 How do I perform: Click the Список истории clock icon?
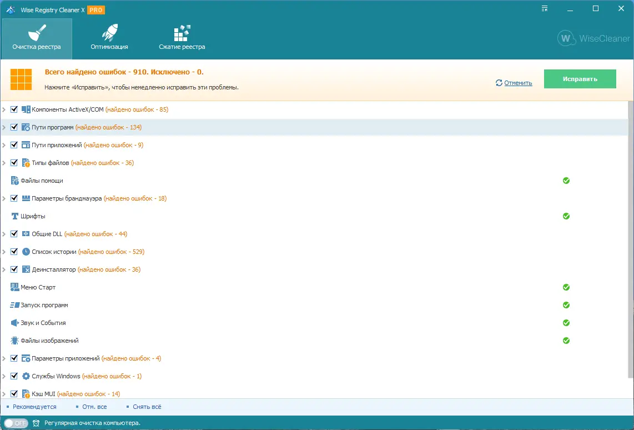[26, 252]
